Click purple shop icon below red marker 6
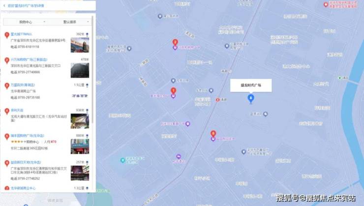This screenshot has height=206, width=364. click(213, 139)
